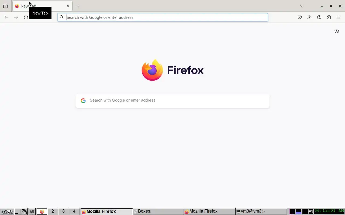Activate the bold Mozilla Firefox taskbar entry
This screenshot has height=215, width=345.
click(107, 212)
